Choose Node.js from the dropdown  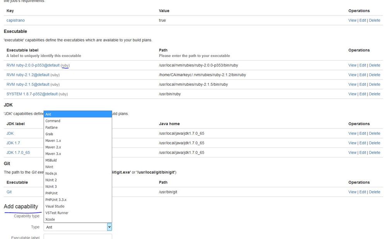[78, 173]
